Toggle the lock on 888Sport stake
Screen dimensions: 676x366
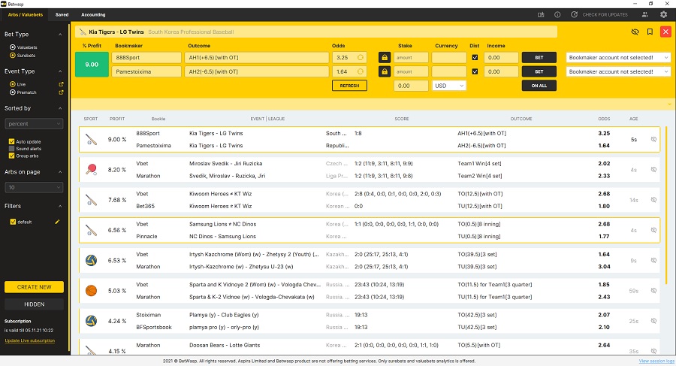[x=385, y=57]
